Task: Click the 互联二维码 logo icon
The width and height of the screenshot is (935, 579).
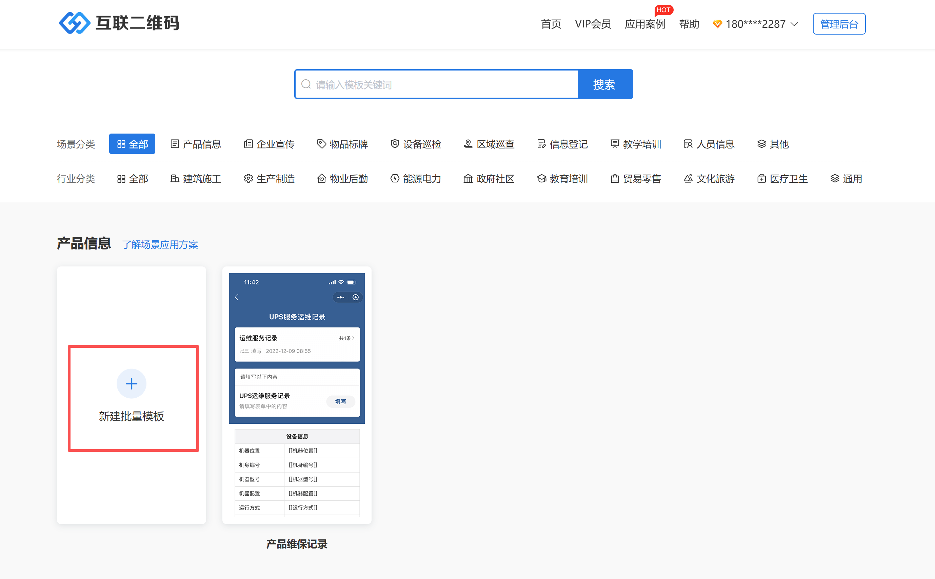Action: tap(74, 23)
